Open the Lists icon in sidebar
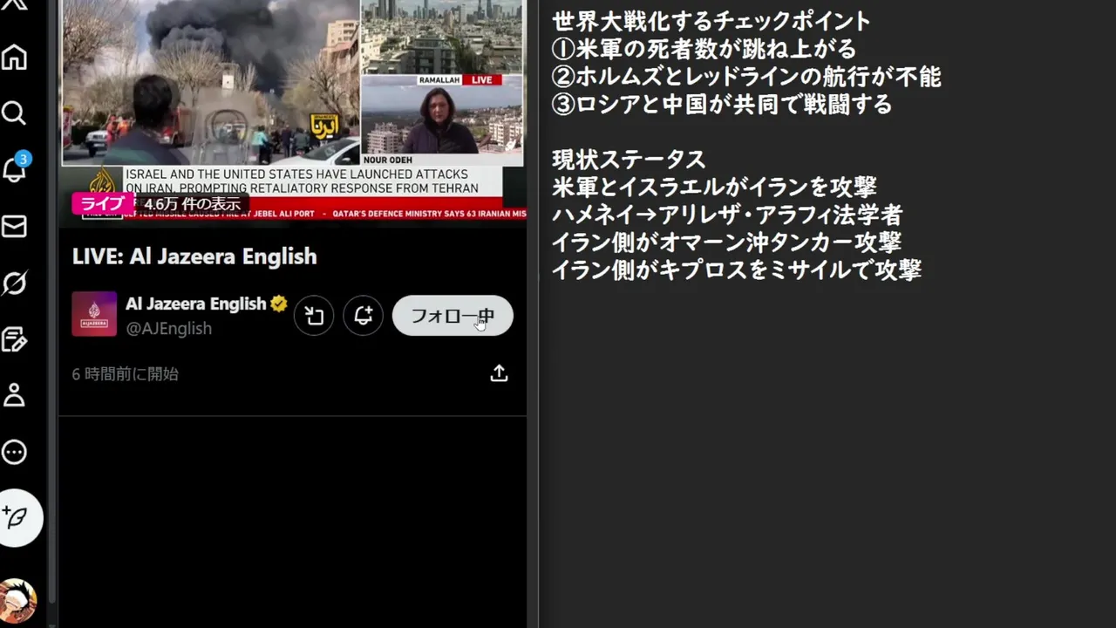The width and height of the screenshot is (1116, 628). (14, 339)
